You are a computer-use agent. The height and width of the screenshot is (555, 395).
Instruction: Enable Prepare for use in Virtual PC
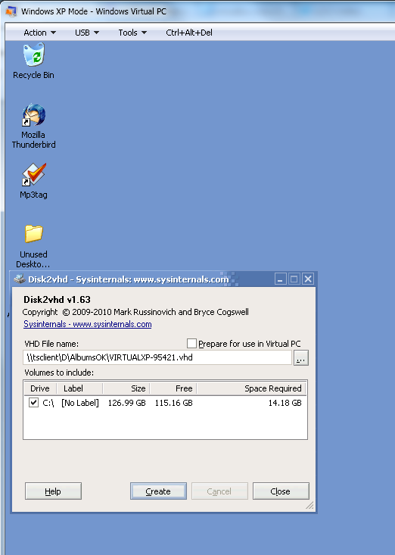coord(191,343)
